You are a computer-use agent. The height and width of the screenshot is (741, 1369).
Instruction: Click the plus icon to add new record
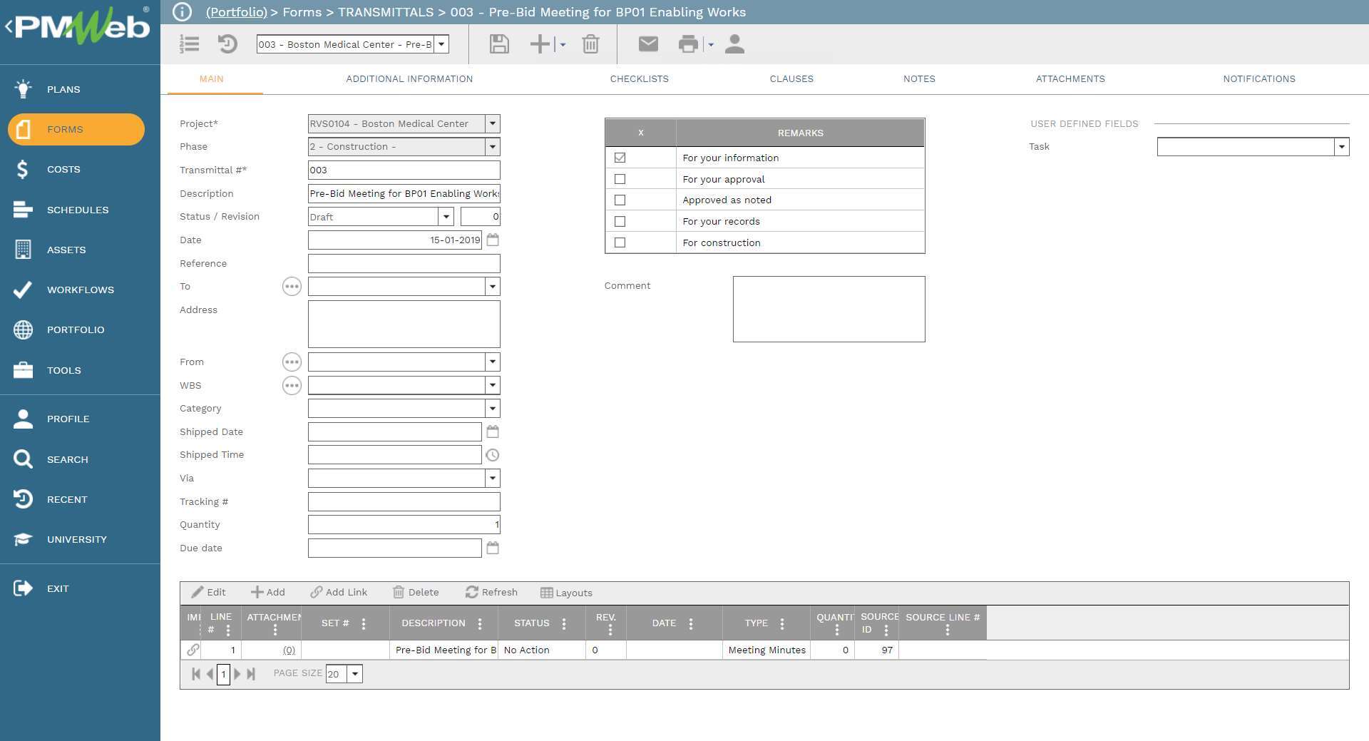tap(540, 44)
